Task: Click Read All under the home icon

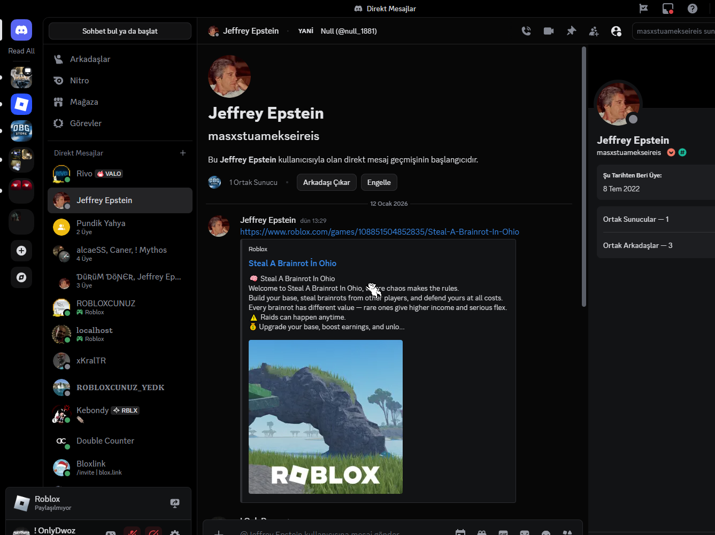Action: click(x=21, y=51)
